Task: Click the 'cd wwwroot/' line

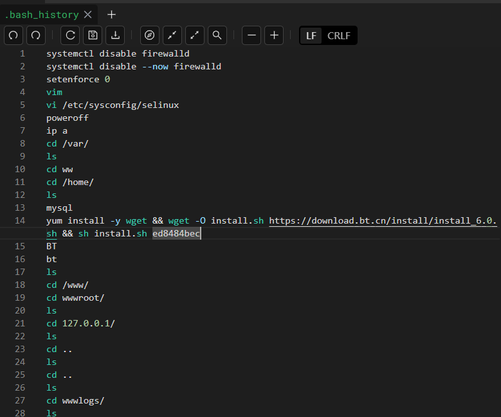Action: [75, 298]
